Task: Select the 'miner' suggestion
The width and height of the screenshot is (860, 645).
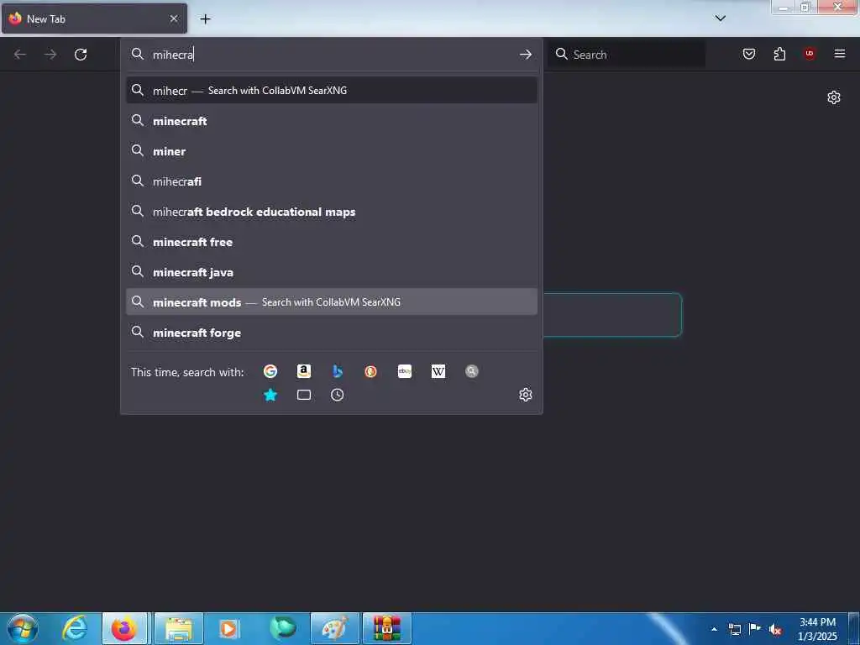Action: click(x=331, y=151)
